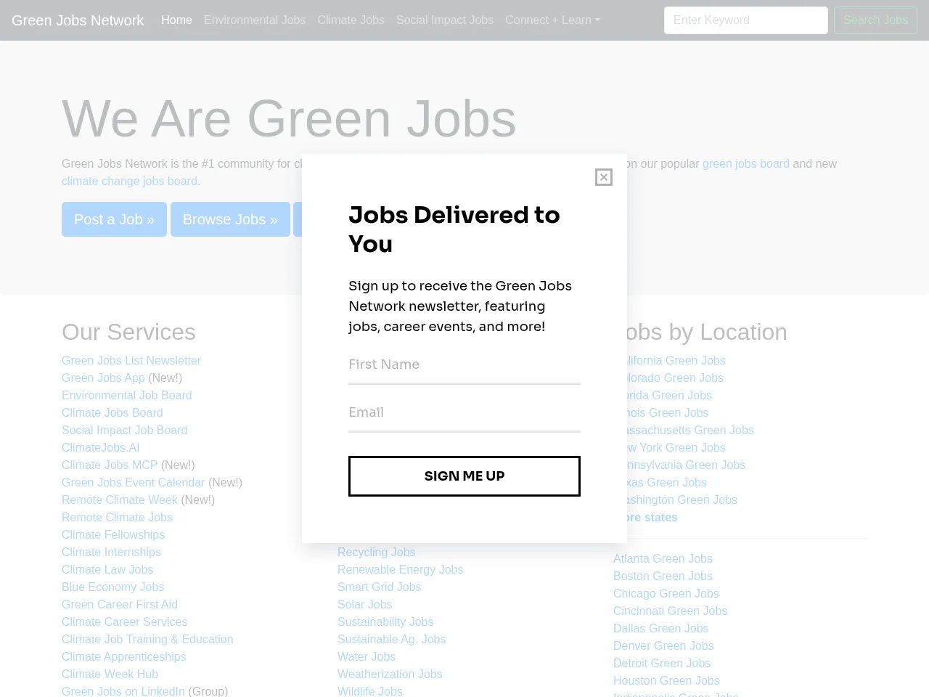Open Climate Jobs Board link

coord(112,412)
